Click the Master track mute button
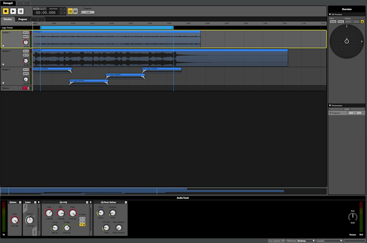This screenshot has width=367, height=243. [x=21, y=88]
